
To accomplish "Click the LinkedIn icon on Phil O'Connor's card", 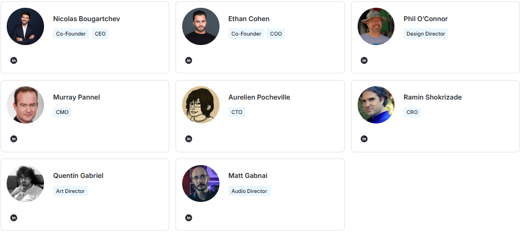I will 364,60.
